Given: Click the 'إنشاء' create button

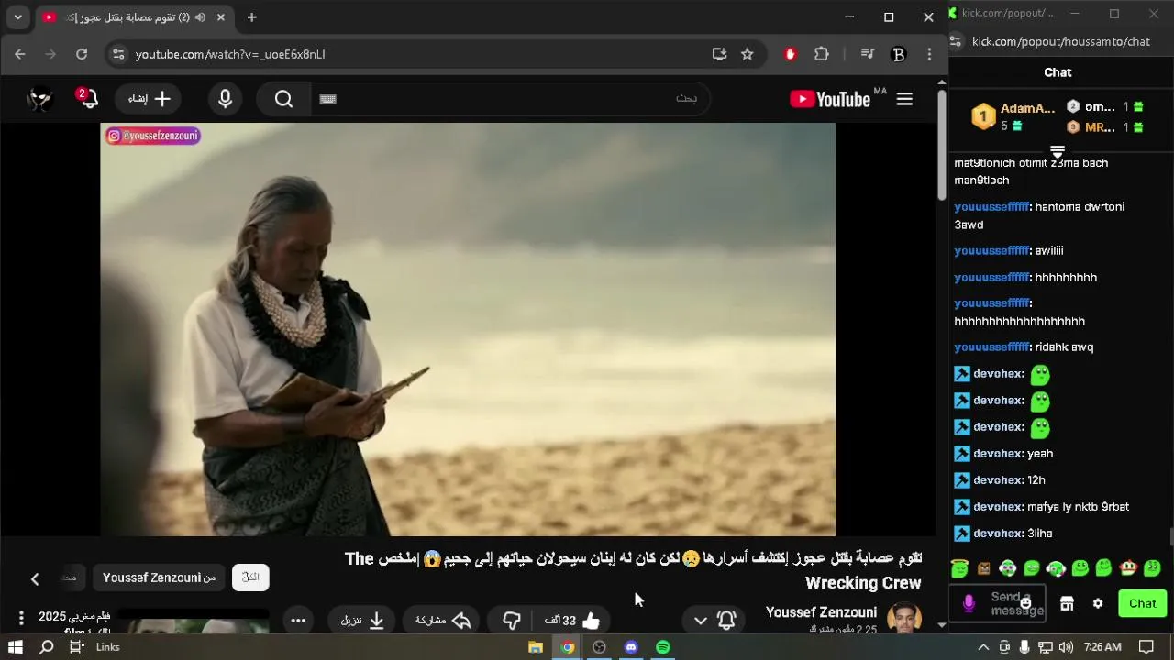Looking at the screenshot, I should pyautogui.click(x=150, y=99).
